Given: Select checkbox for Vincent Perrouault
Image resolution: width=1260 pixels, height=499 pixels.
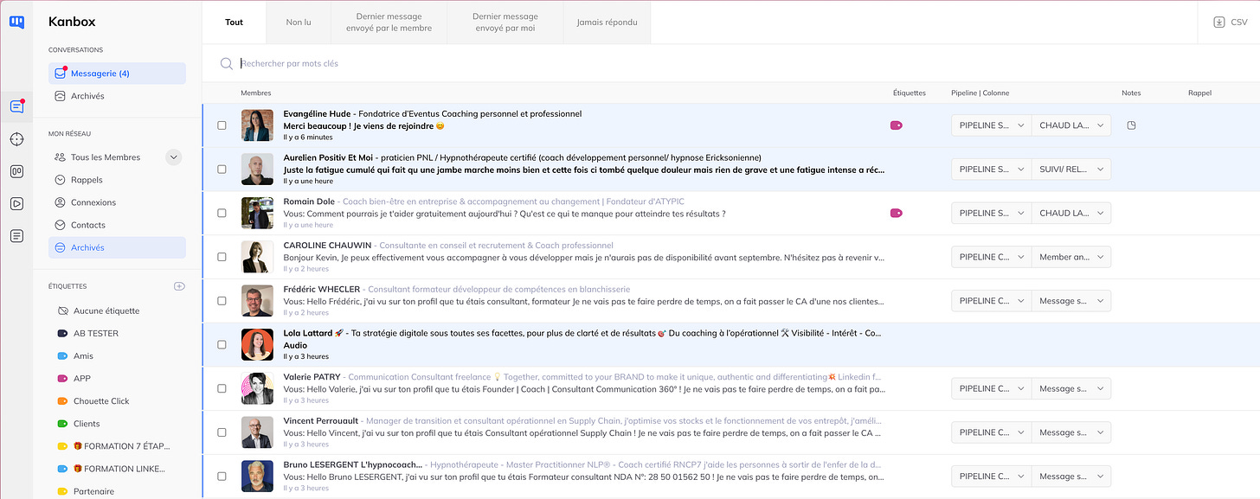Looking at the screenshot, I should 222,432.
